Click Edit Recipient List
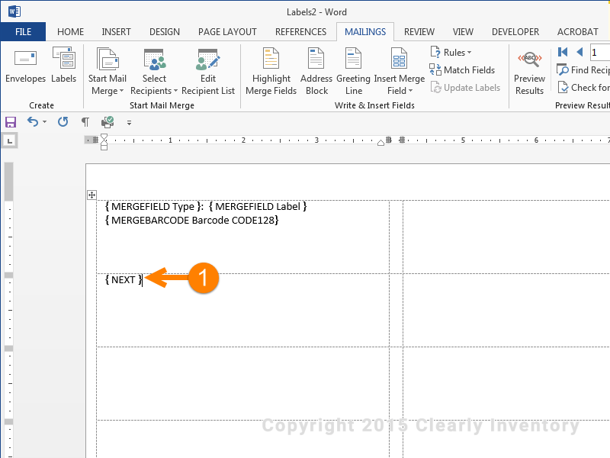This screenshot has height=458, width=610. click(x=208, y=71)
